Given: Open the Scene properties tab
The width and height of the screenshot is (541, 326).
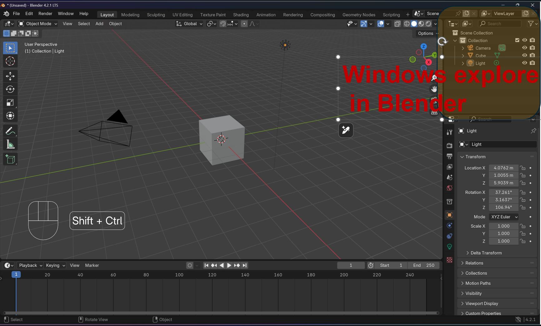Looking at the screenshot, I should pyautogui.click(x=449, y=177).
